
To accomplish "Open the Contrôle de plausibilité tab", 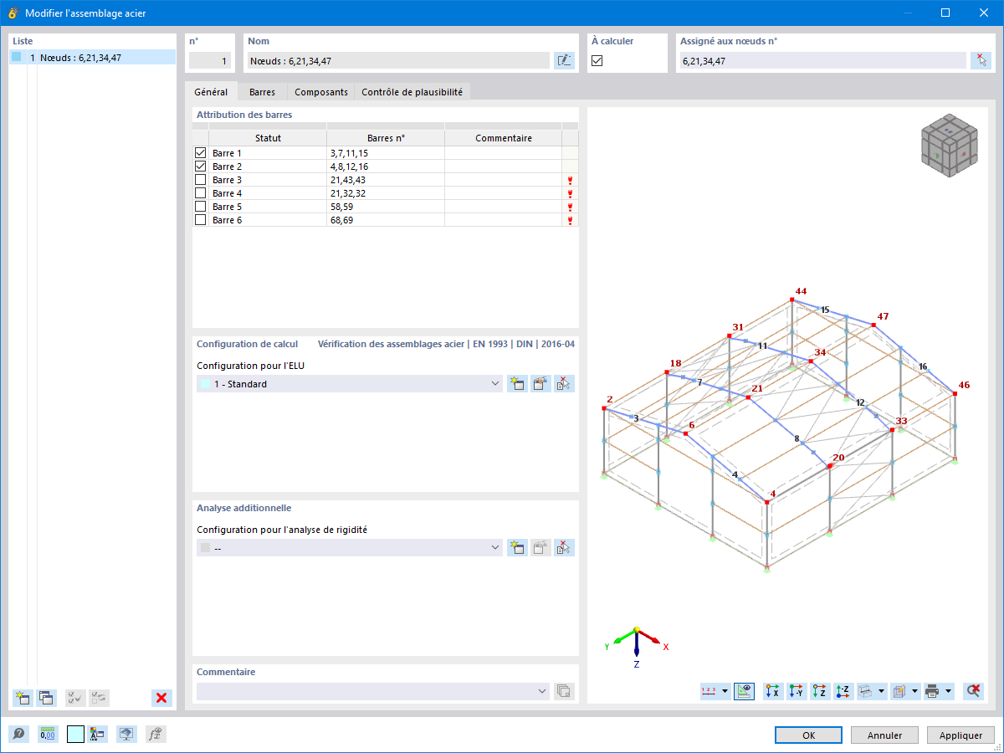I will tap(412, 92).
